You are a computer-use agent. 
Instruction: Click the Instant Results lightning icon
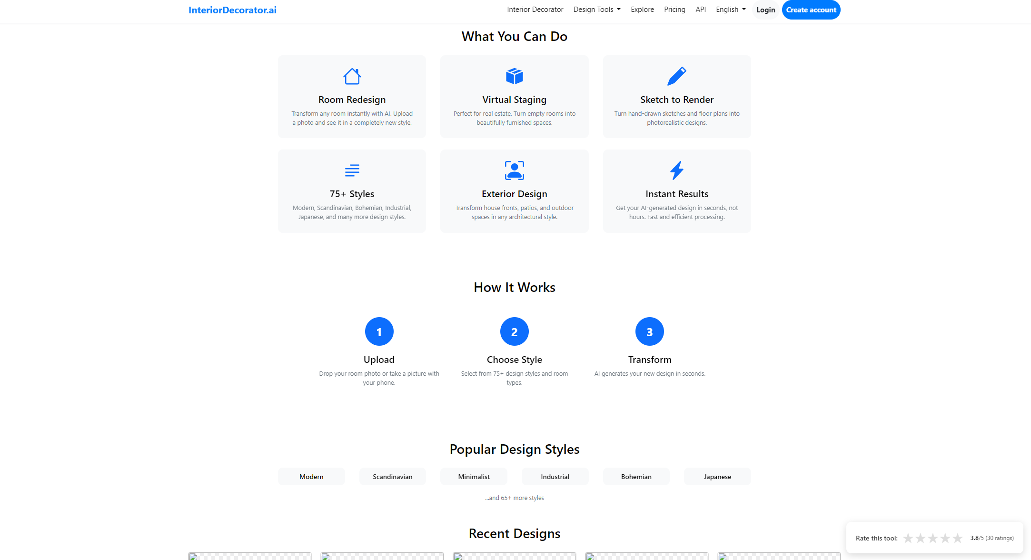(676, 170)
